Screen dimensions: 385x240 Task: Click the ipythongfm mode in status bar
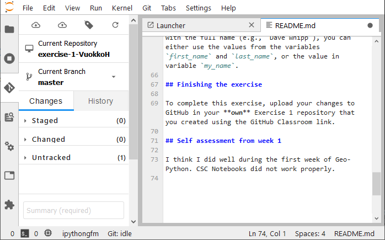(81, 233)
